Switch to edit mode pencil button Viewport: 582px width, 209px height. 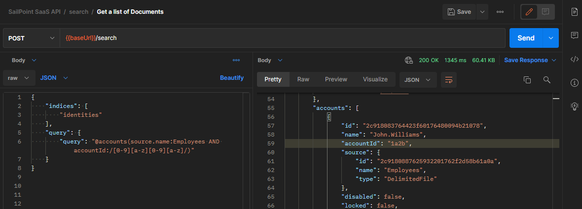point(529,12)
